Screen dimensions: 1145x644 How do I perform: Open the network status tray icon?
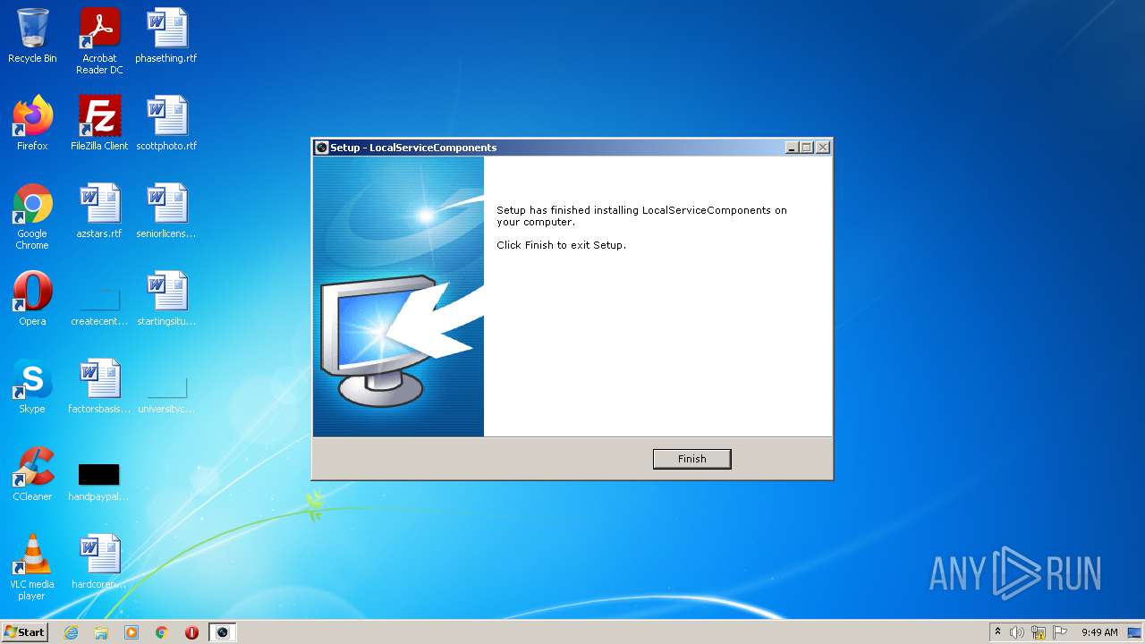click(1039, 632)
